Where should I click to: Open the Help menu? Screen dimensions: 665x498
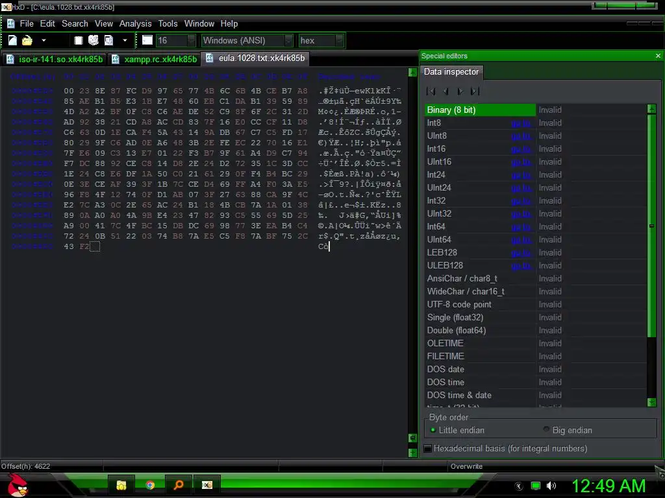pyautogui.click(x=229, y=24)
